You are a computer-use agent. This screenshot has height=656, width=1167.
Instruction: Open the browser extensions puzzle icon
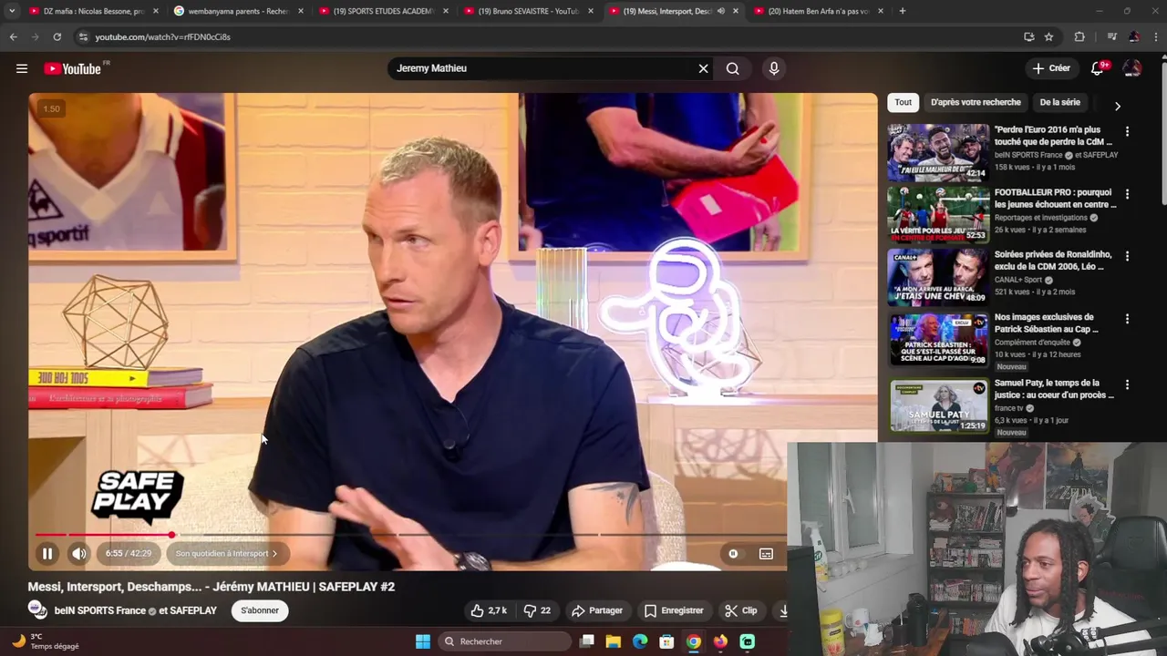pyautogui.click(x=1079, y=36)
